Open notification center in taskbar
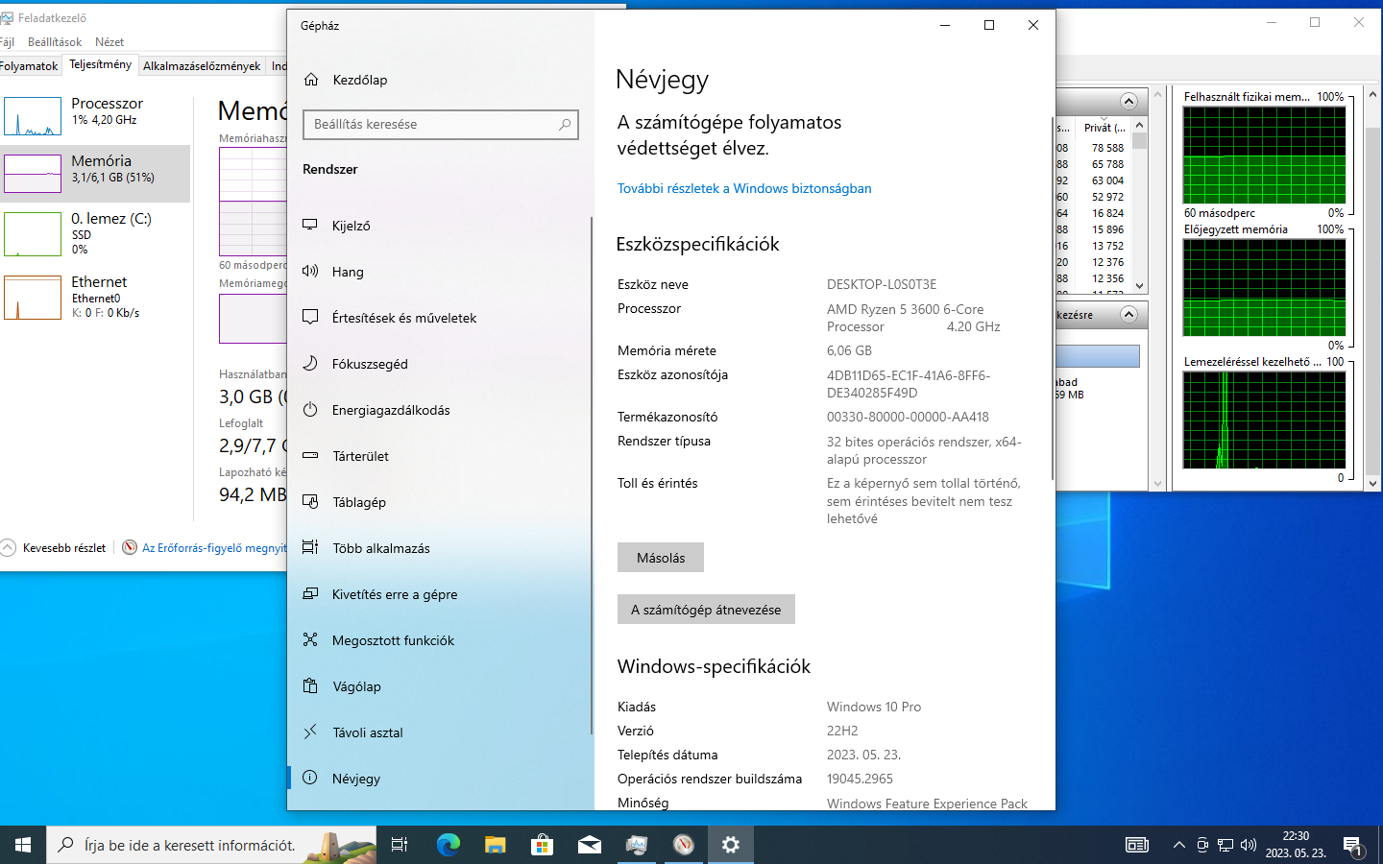Viewport: 1383px width, 864px height. (x=1353, y=845)
